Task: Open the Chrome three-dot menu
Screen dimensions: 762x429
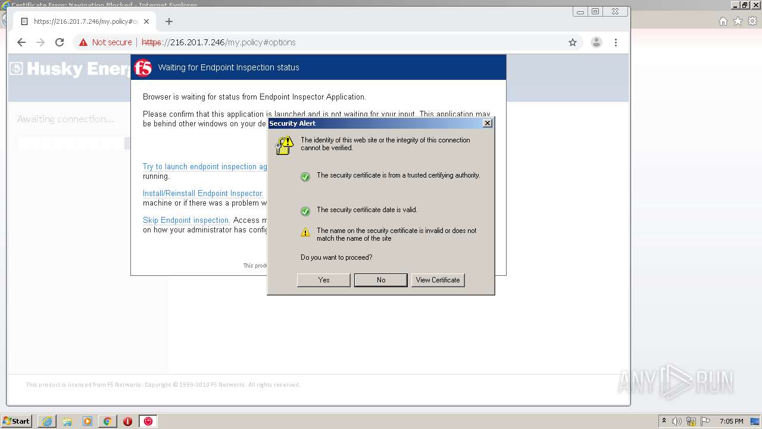Action: click(616, 42)
